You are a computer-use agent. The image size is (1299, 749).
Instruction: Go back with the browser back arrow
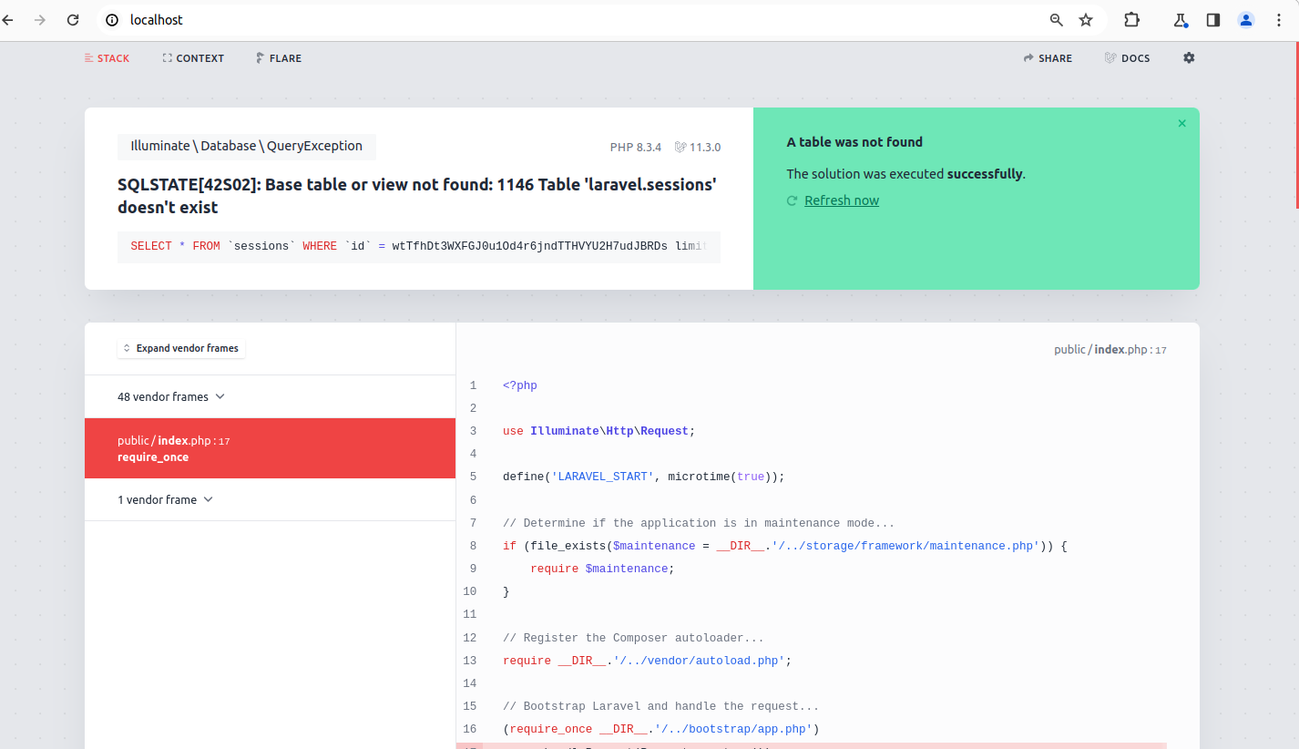[8, 19]
